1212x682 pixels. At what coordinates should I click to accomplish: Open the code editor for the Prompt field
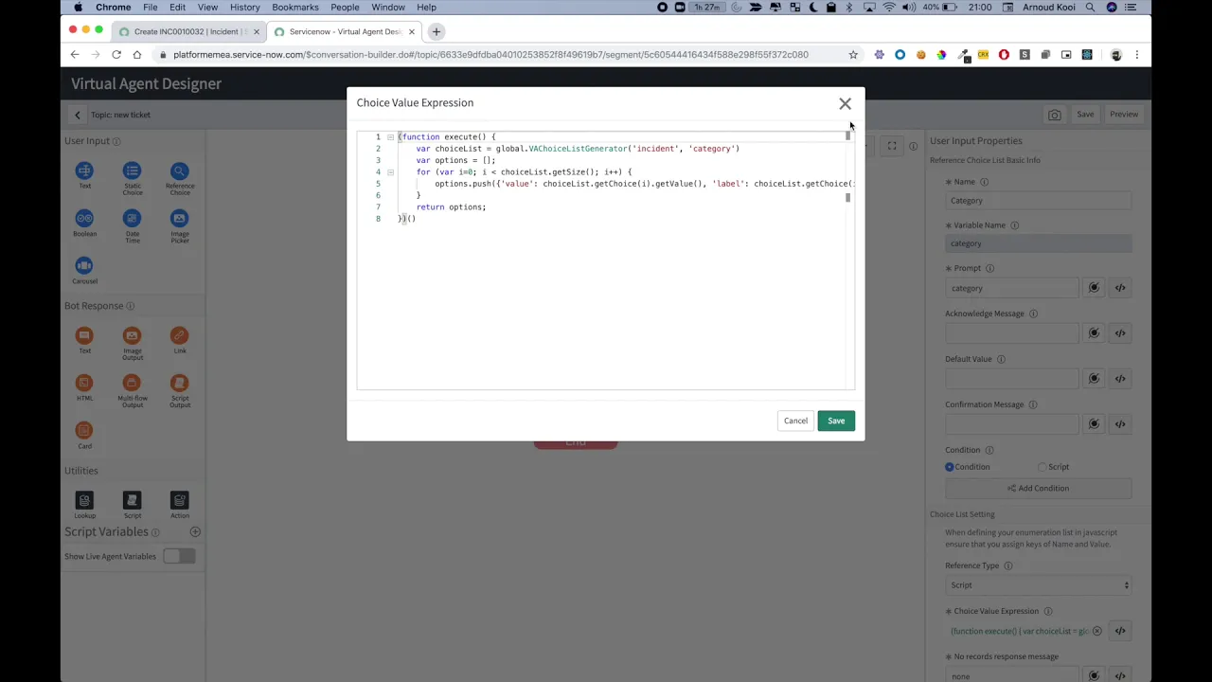tap(1120, 287)
